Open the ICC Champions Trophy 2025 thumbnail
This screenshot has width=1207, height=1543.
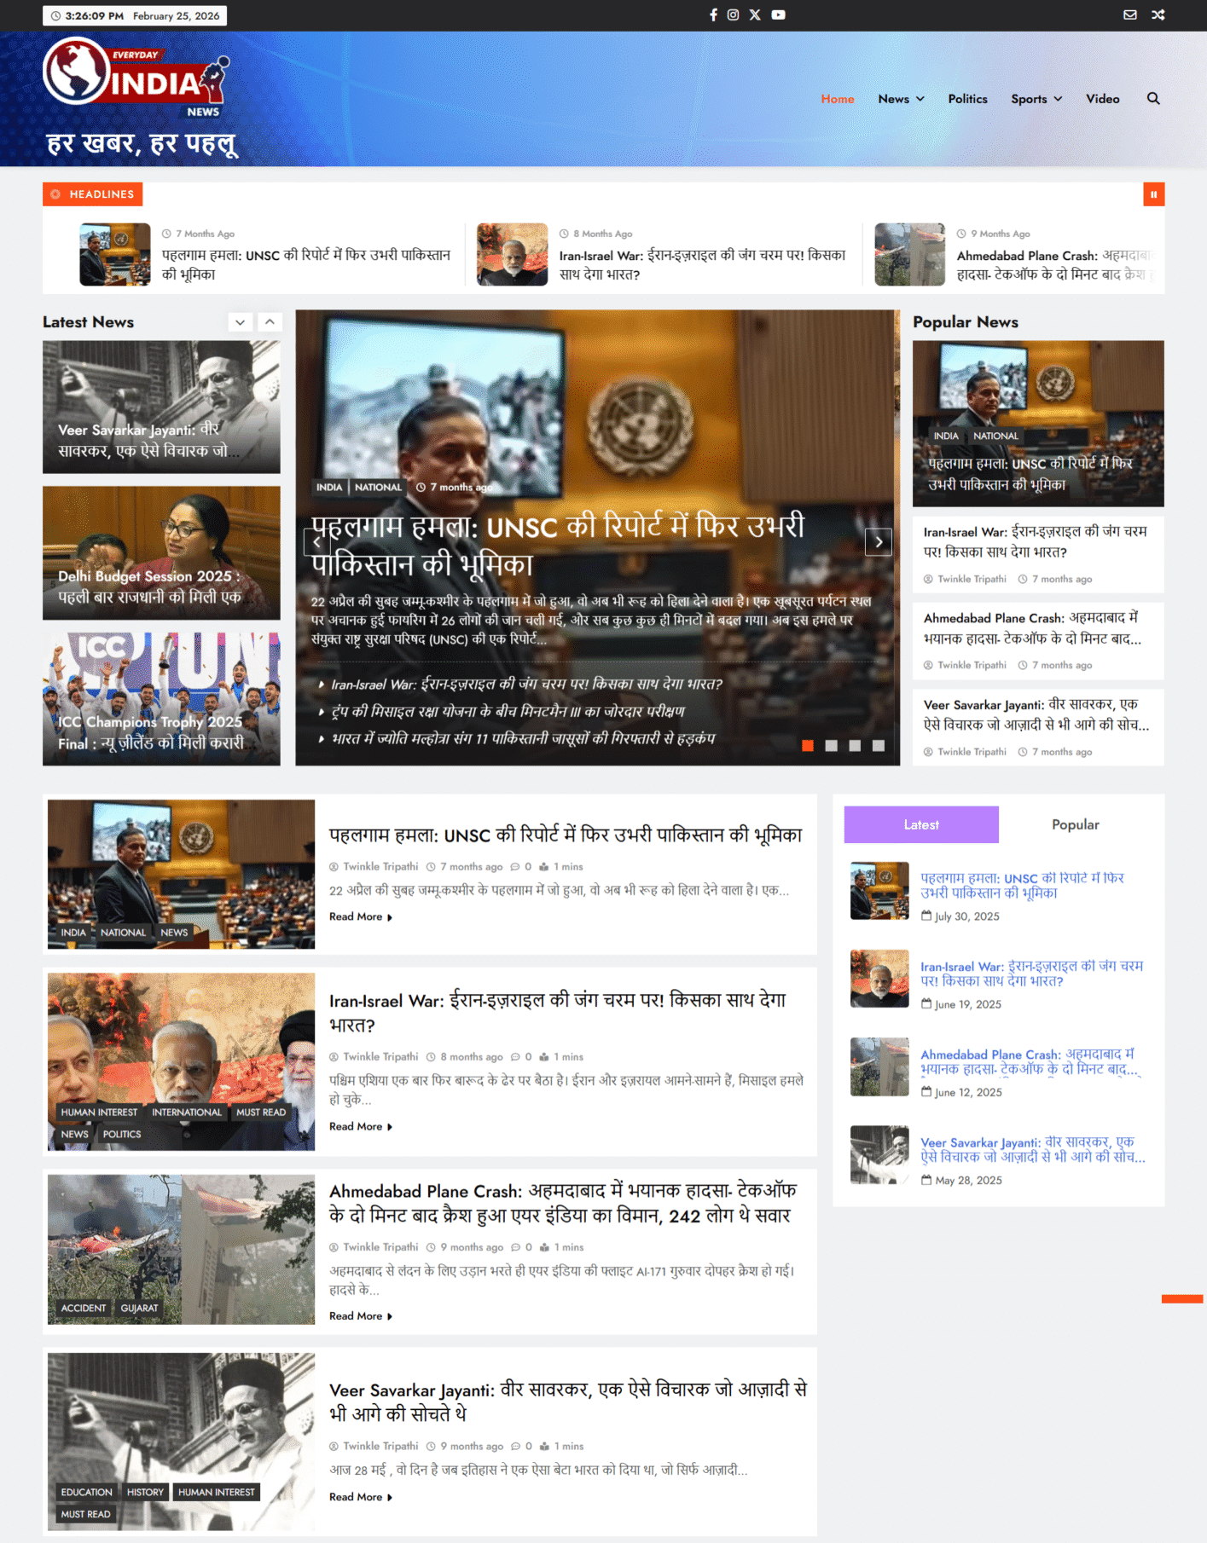[x=161, y=698]
